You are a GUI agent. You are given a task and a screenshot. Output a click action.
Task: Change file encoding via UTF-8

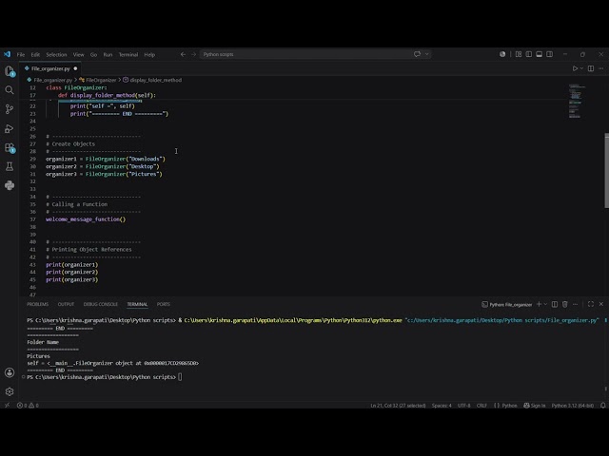pyautogui.click(x=463, y=406)
